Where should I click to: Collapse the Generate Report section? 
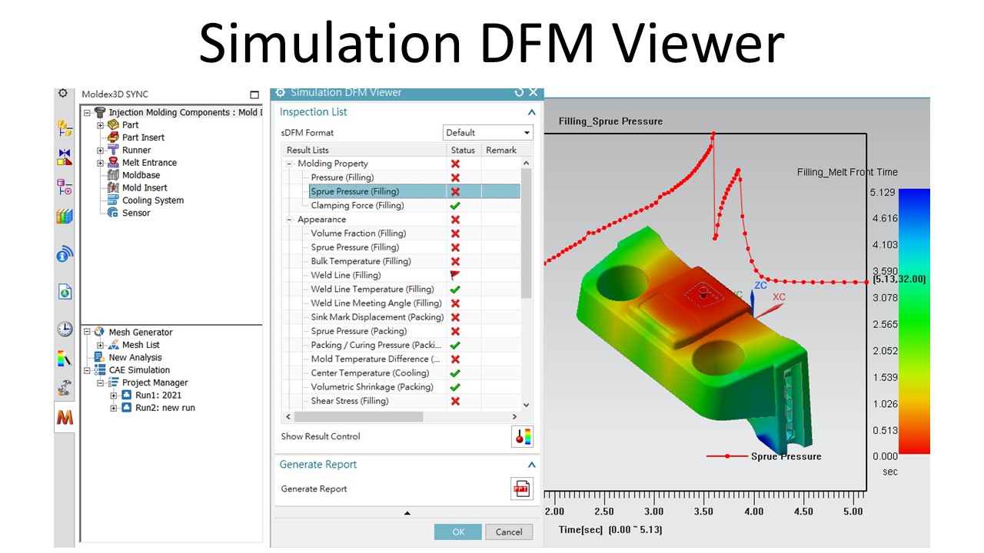531,465
